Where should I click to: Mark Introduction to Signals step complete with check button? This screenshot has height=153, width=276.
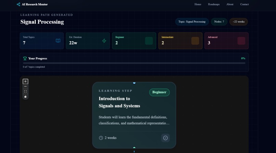(165, 138)
